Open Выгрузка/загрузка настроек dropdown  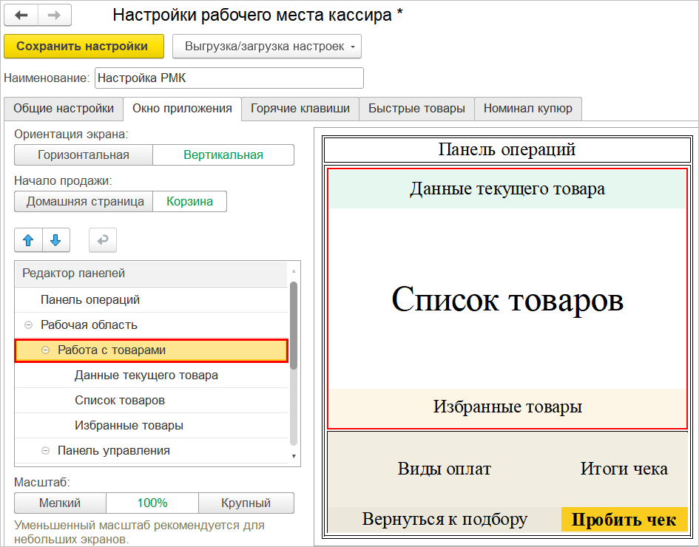tap(267, 47)
